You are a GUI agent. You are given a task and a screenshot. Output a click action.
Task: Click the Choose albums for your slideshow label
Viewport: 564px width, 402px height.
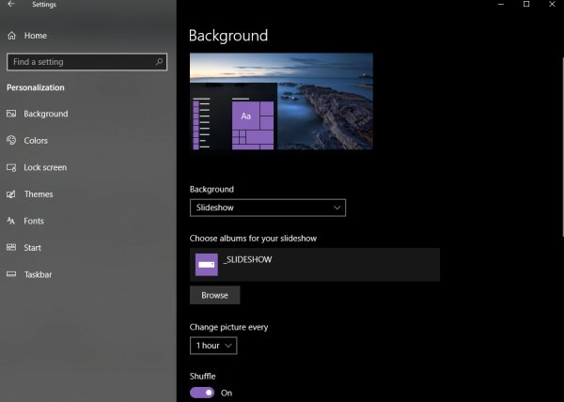tap(253, 239)
